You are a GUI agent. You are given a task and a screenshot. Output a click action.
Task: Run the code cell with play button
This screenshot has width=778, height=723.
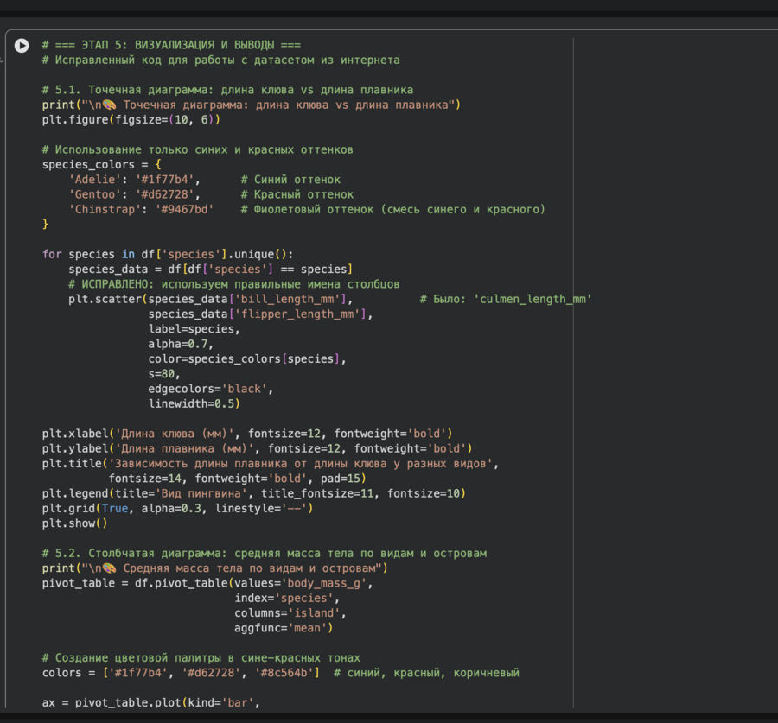(x=22, y=46)
